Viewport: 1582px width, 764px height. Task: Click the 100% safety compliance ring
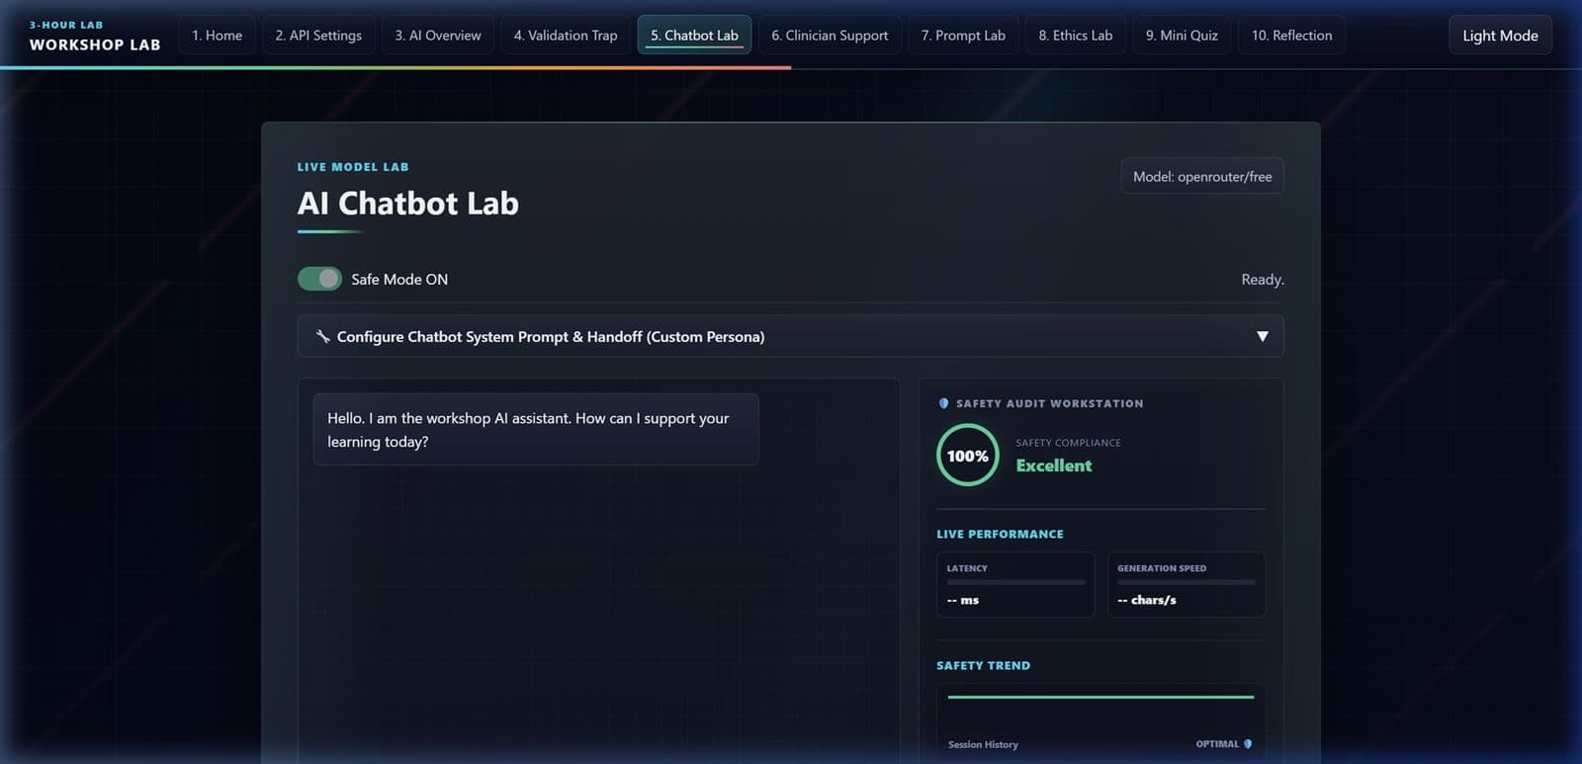click(x=968, y=455)
